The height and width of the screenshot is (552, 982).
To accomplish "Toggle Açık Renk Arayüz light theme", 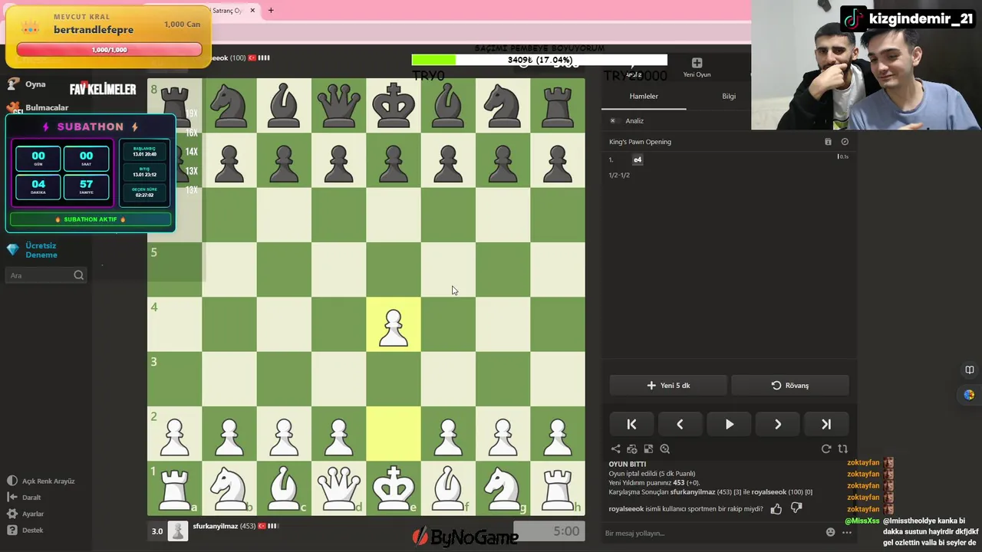I will coord(41,481).
